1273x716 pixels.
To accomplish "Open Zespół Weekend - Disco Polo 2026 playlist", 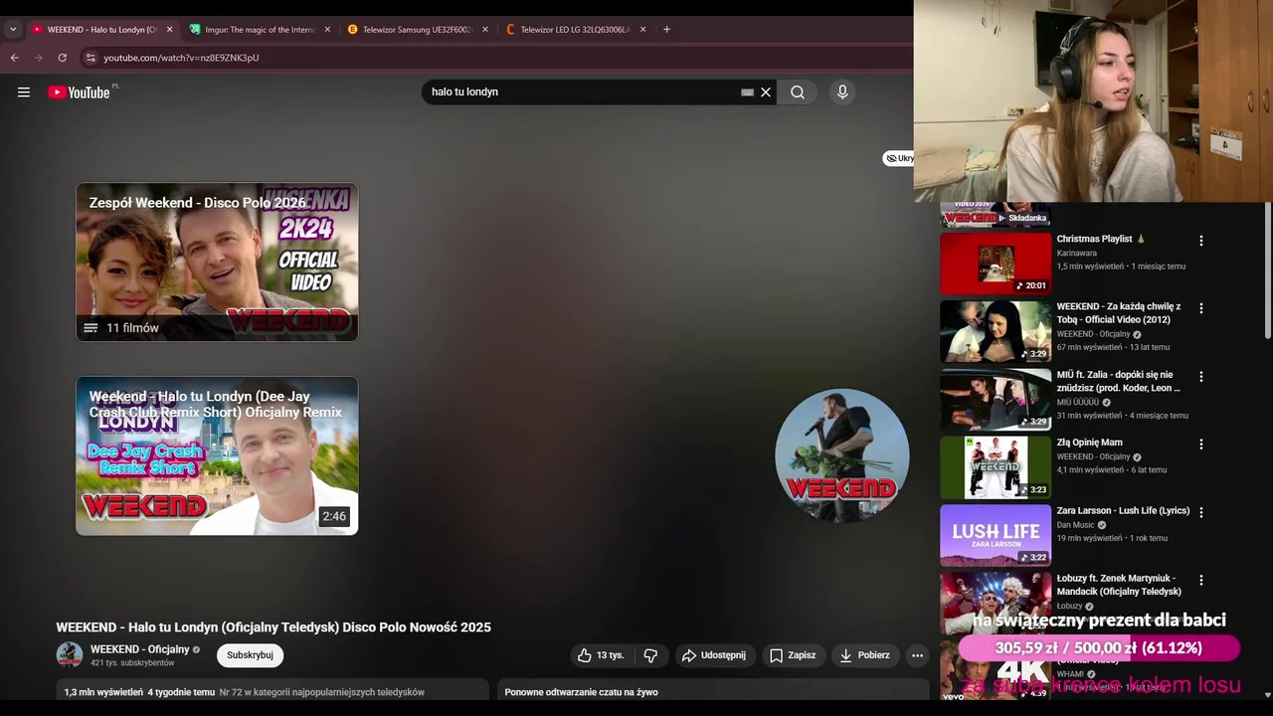I will (217, 262).
